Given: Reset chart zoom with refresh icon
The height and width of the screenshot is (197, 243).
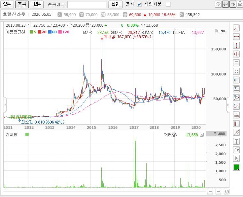Looking at the screenshot, I should point(226,192).
